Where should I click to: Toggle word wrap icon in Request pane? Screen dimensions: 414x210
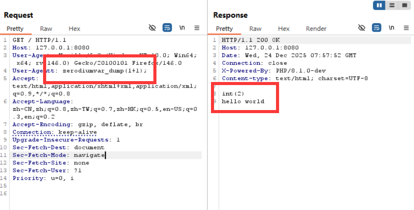click(x=167, y=28)
